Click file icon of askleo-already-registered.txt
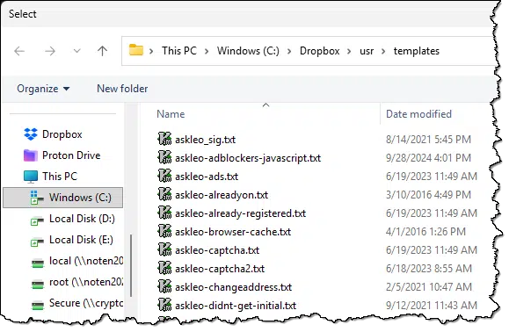509x332 pixels. pos(164,213)
